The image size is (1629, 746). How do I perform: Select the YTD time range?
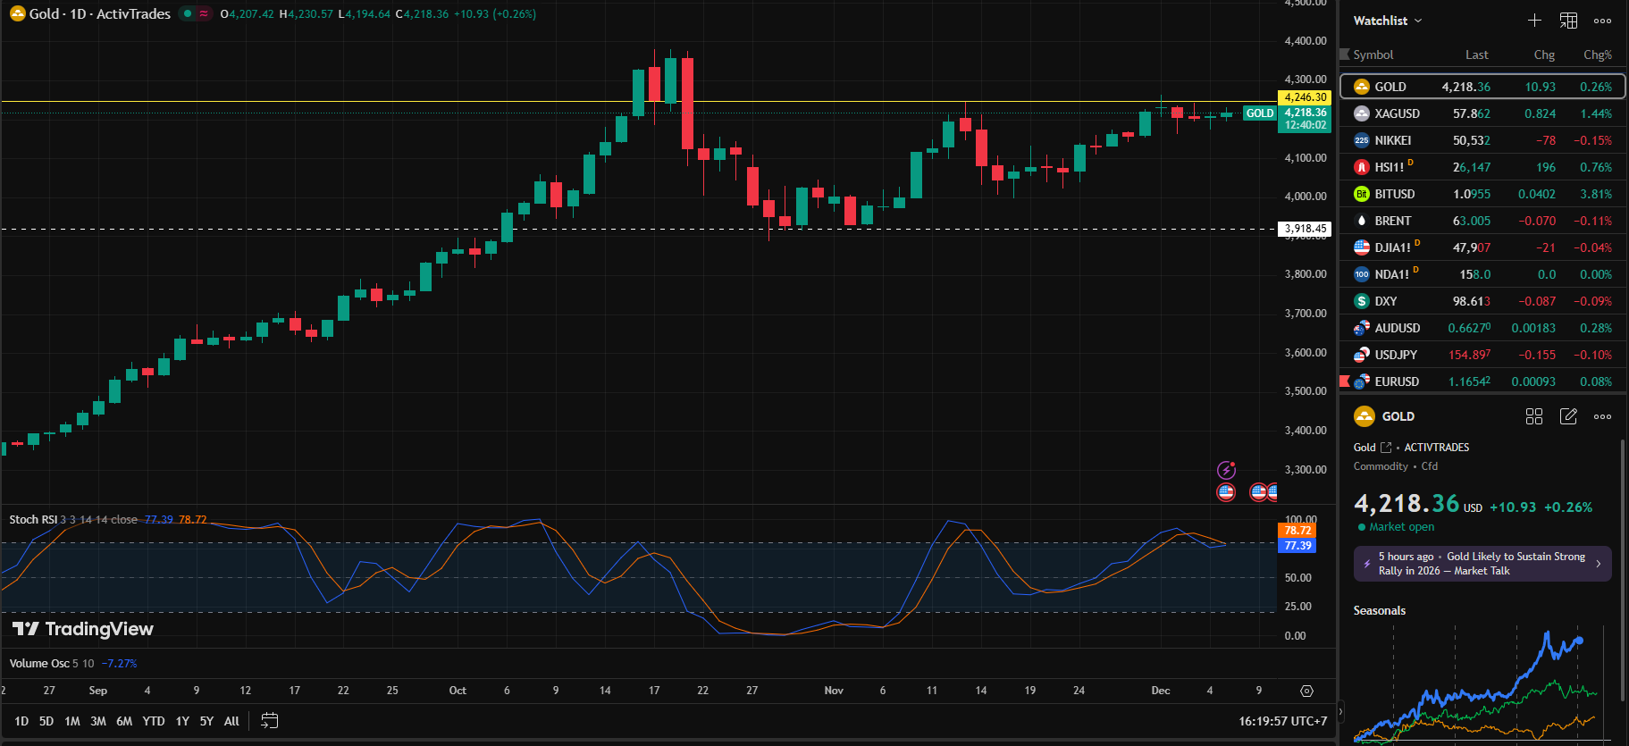pyautogui.click(x=154, y=721)
